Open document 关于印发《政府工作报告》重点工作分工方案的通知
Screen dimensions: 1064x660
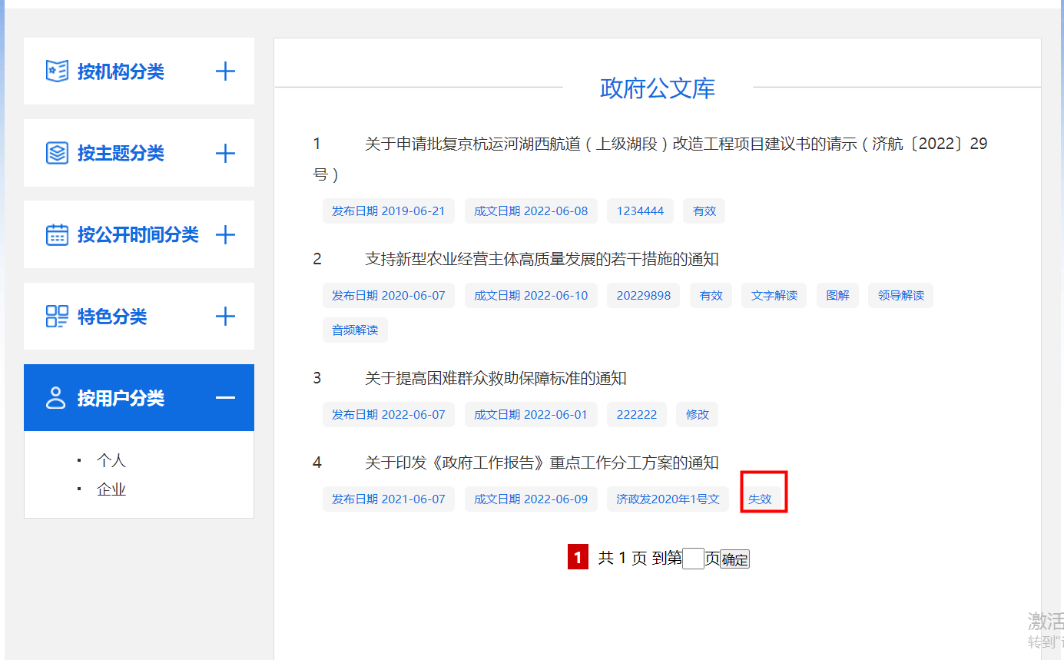pos(542,463)
